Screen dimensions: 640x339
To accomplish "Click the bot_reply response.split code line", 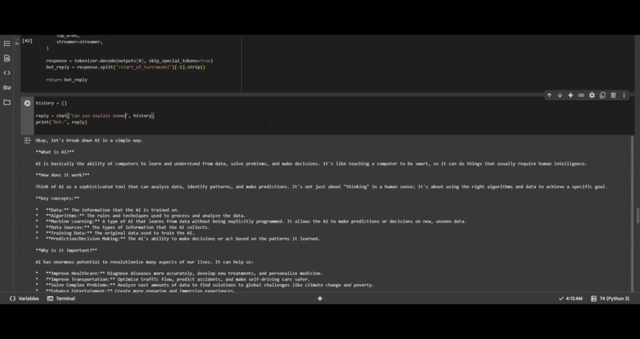I will point(125,67).
